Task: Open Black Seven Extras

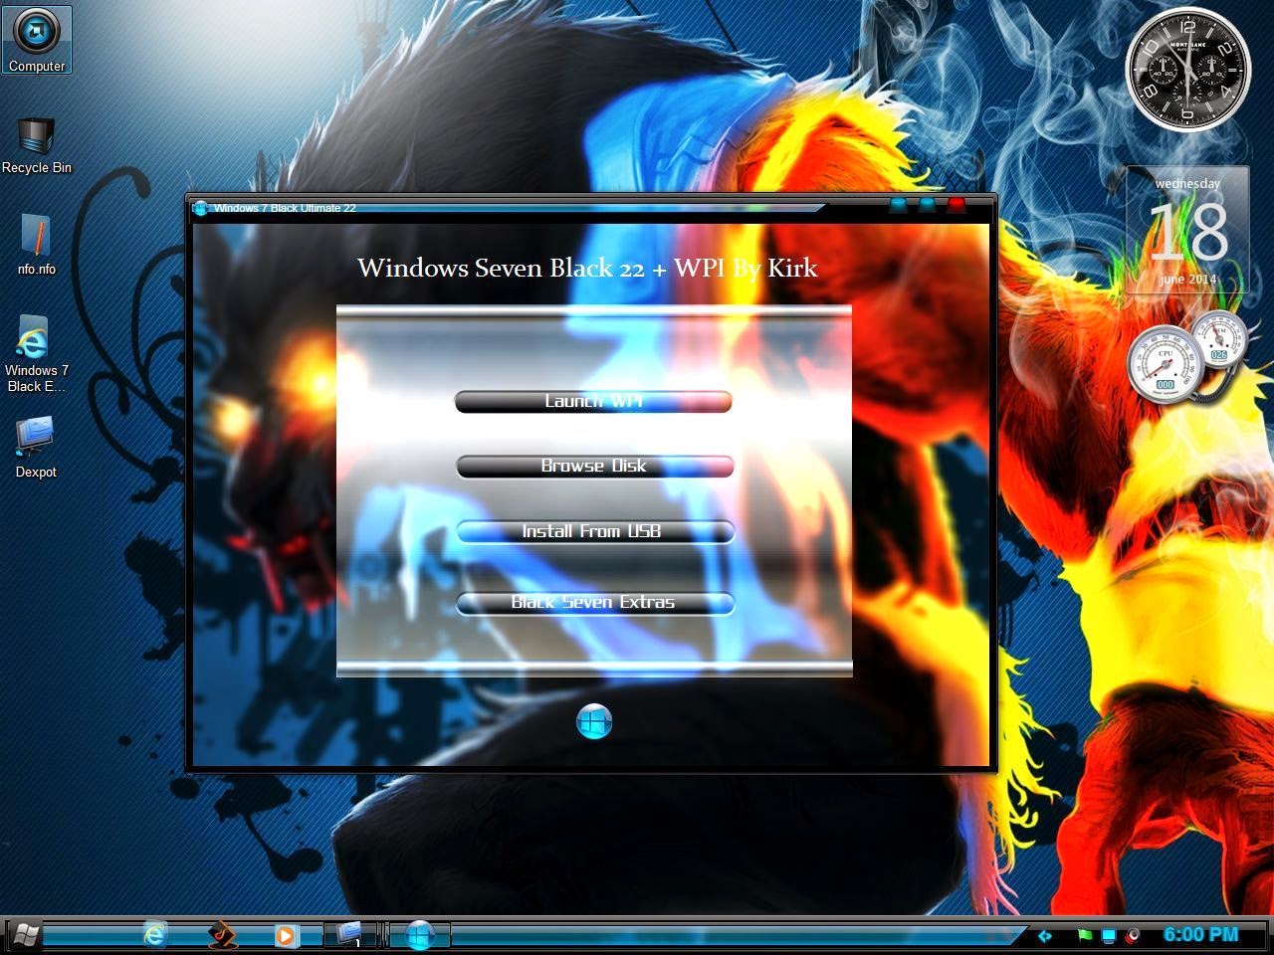Action: tap(594, 603)
